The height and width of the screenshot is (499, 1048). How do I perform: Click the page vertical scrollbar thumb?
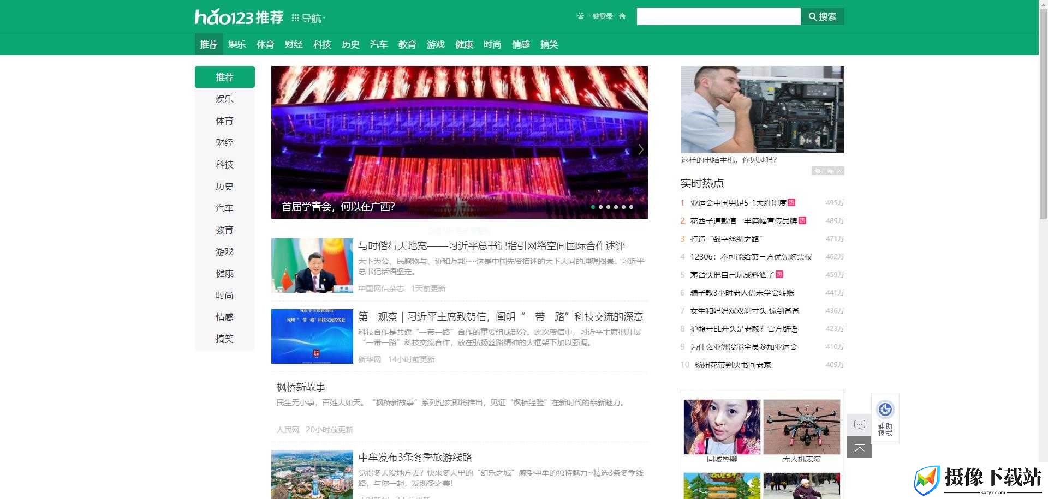1043,115
